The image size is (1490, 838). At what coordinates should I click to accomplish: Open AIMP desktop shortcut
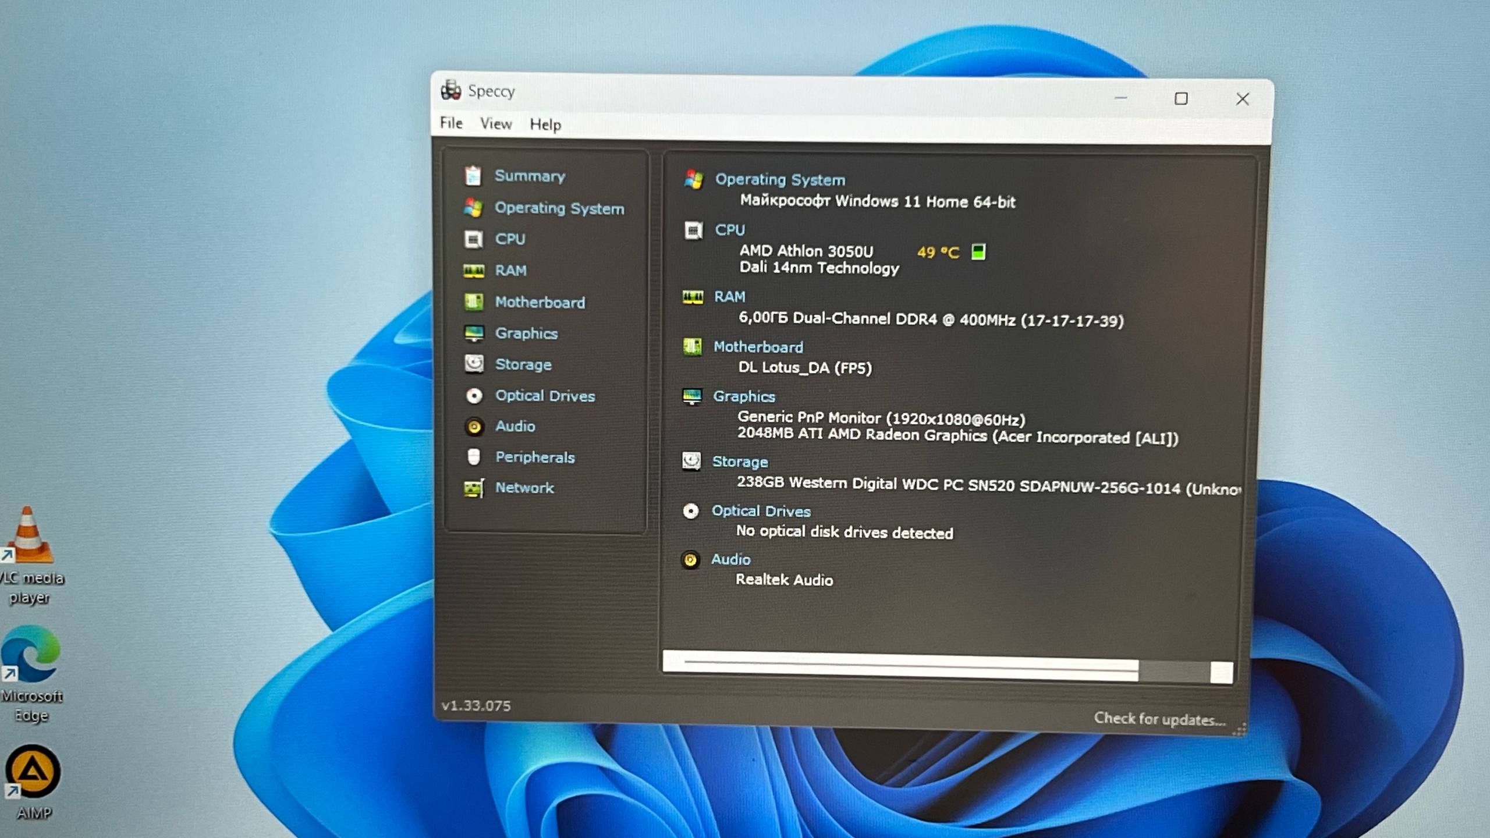pyautogui.click(x=33, y=782)
